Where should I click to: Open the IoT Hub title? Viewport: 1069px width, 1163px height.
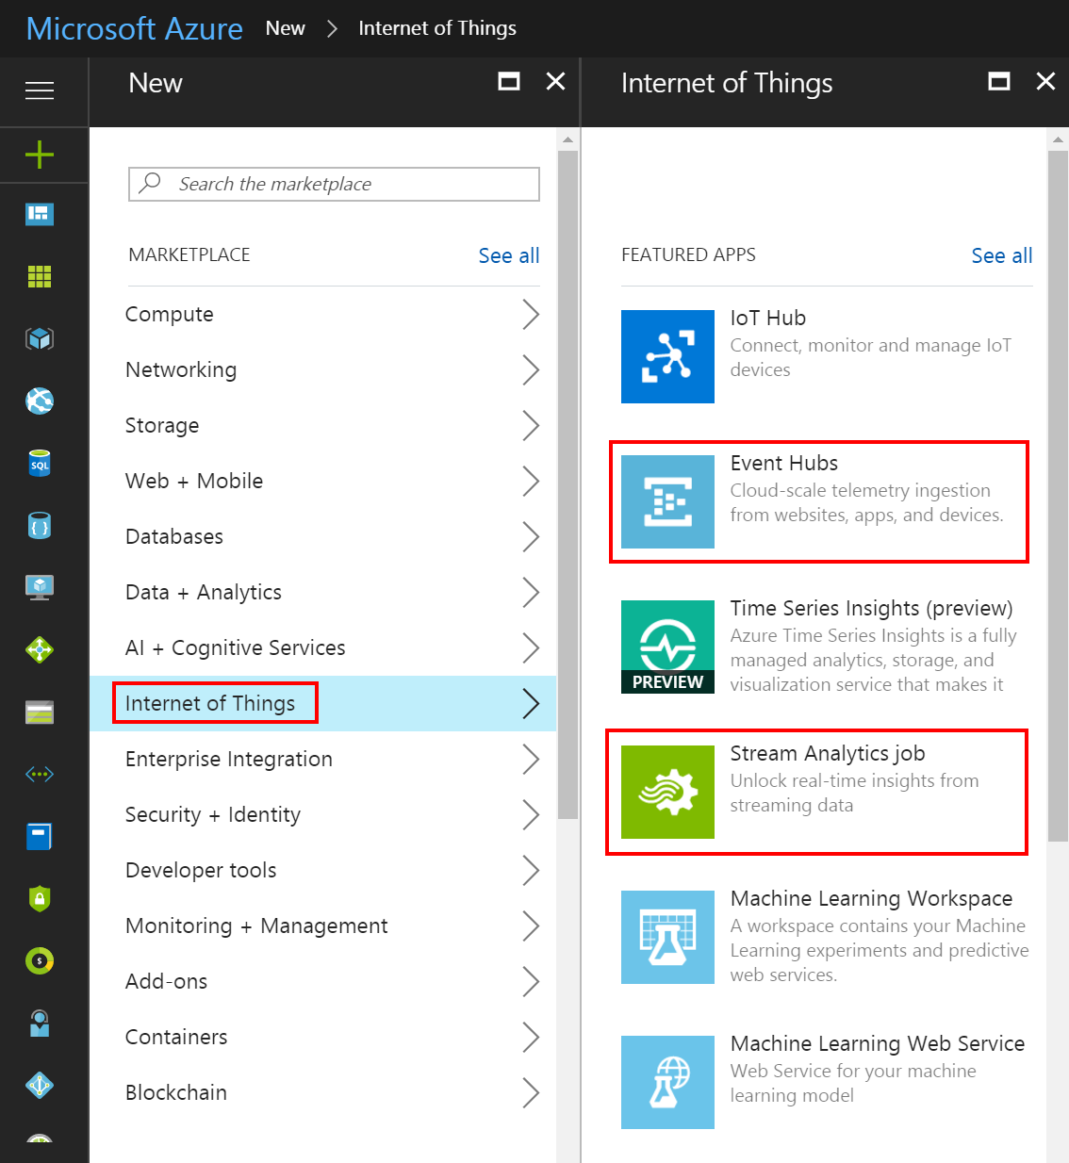(768, 318)
